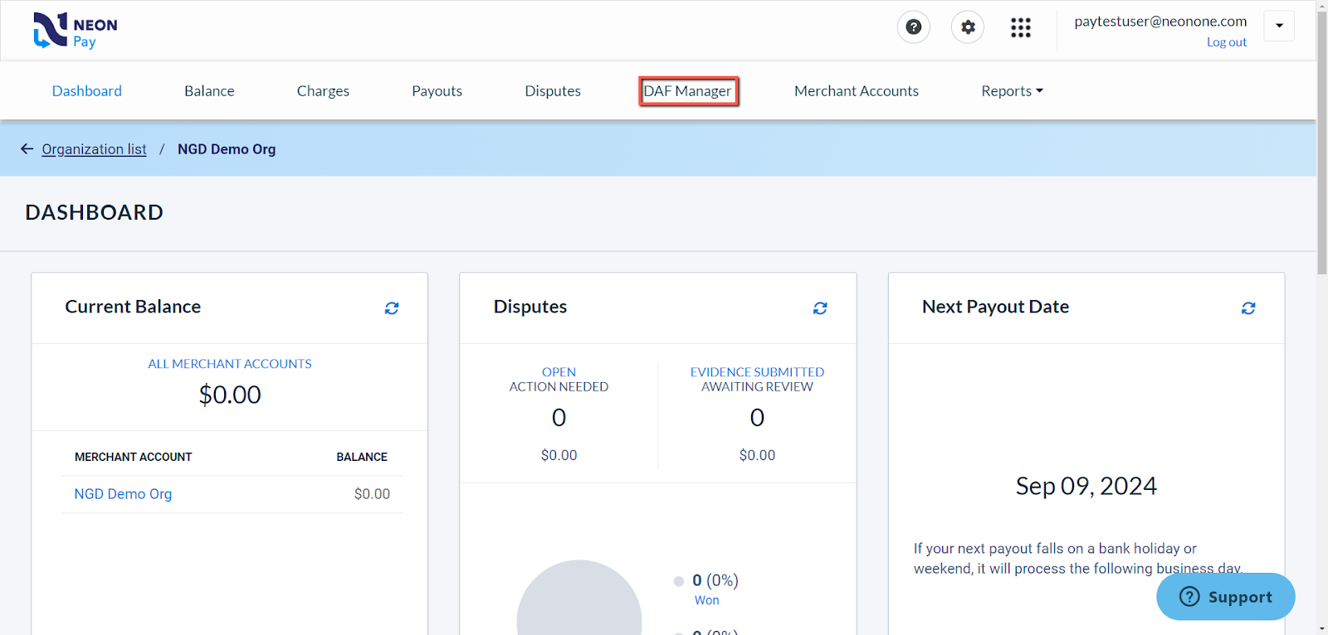
Task: Click the OPEN disputes label
Action: (x=559, y=372)
